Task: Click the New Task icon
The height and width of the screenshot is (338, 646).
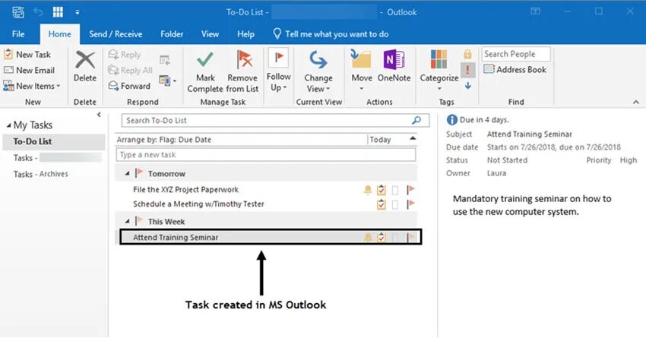Action: 8,55
